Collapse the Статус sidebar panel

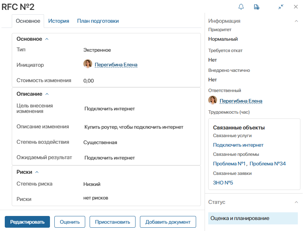tap(296, 202)
